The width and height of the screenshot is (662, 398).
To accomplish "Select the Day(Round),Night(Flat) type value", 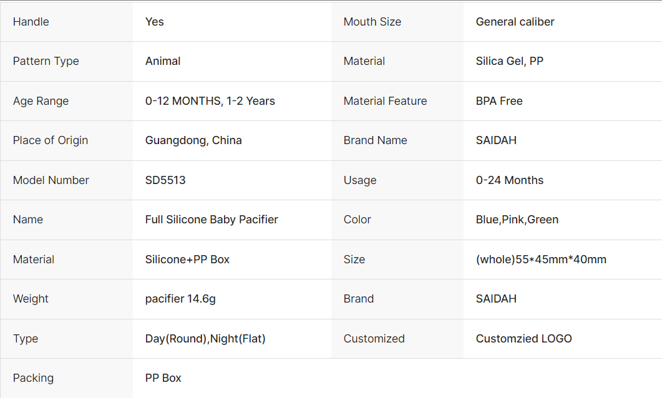I will (205, 339).
